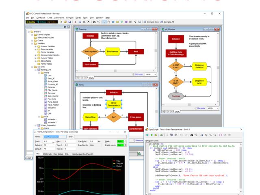
Task: Click the Save icon in main toolbar
Action: [x=69, y=22]
